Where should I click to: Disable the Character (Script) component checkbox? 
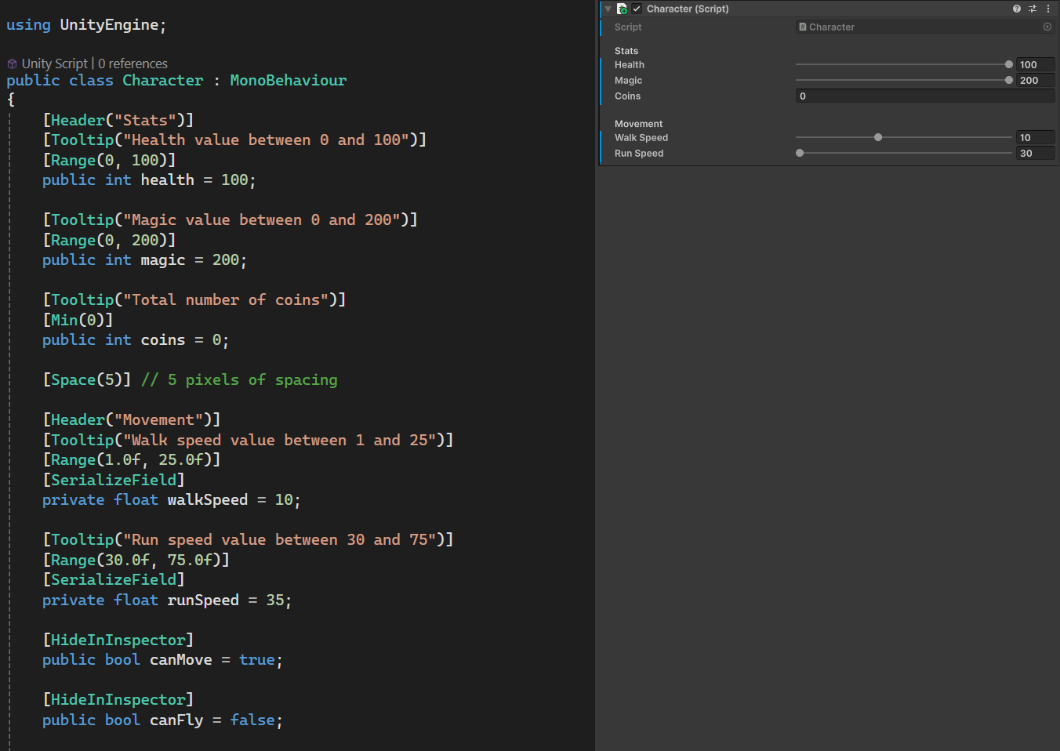(637, 9)
